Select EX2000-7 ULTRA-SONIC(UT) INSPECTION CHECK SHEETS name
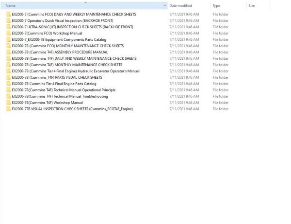Image resolution: width=291 pixels, height=224 pixels. [x=72, y=27]
